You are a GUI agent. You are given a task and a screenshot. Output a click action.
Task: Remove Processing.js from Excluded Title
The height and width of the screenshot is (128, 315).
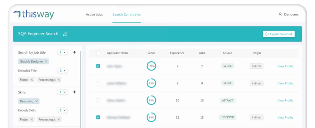[x=59, y=80]
